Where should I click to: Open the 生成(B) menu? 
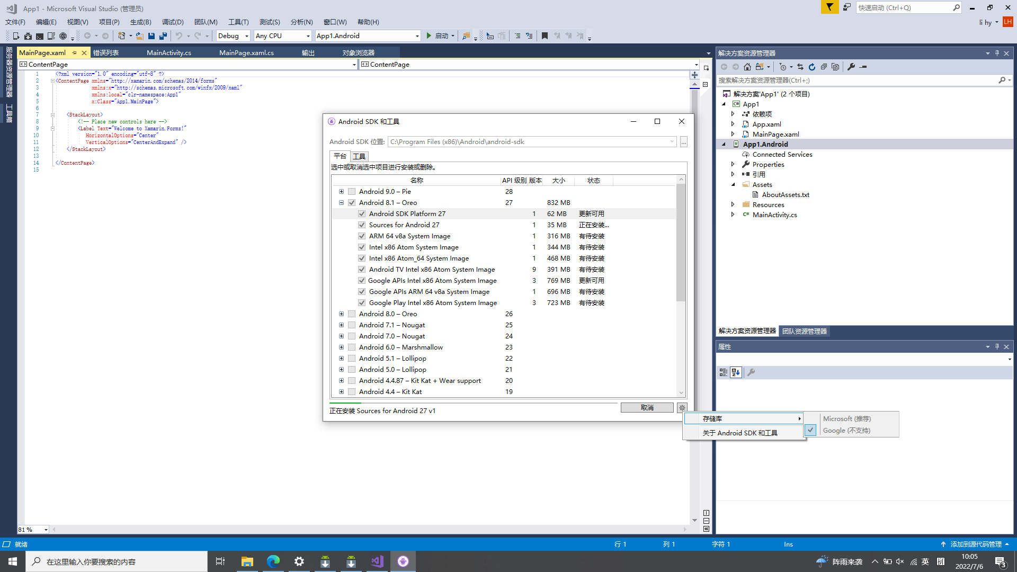tap(141, 22)
